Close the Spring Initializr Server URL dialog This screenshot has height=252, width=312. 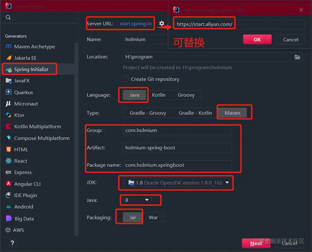[x=301, y=10]
